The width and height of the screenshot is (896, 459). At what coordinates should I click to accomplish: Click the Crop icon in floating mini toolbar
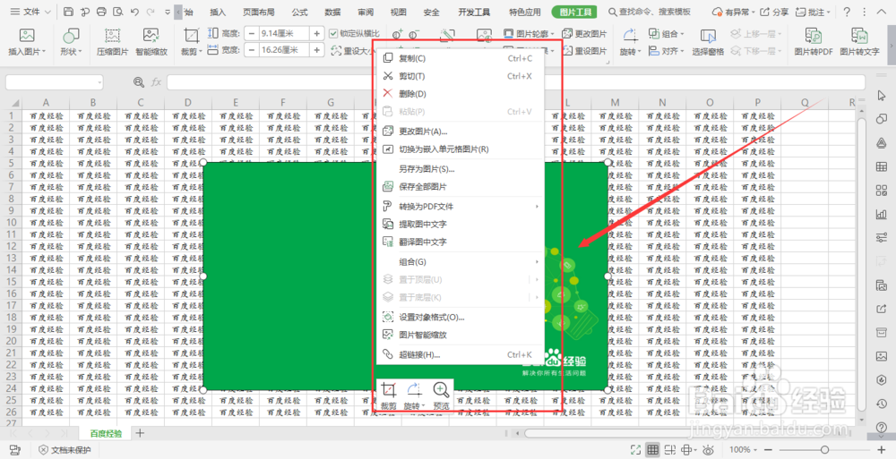(389, 390)
